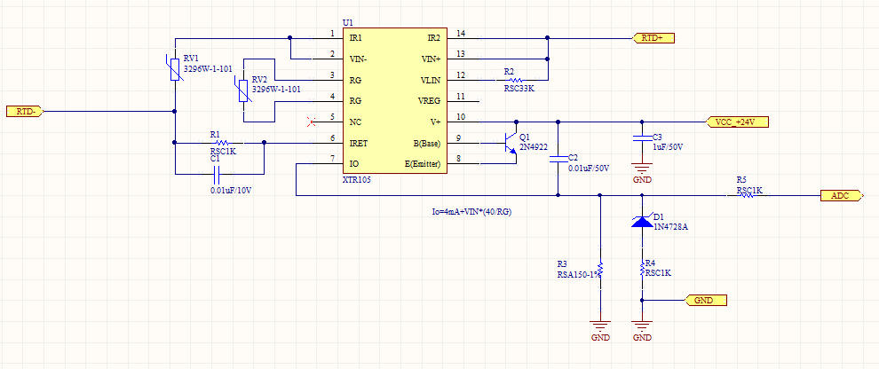Select potentiometer RV2 symbol

tap(243, 90)
